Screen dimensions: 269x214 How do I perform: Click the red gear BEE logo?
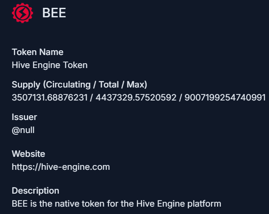19,13
